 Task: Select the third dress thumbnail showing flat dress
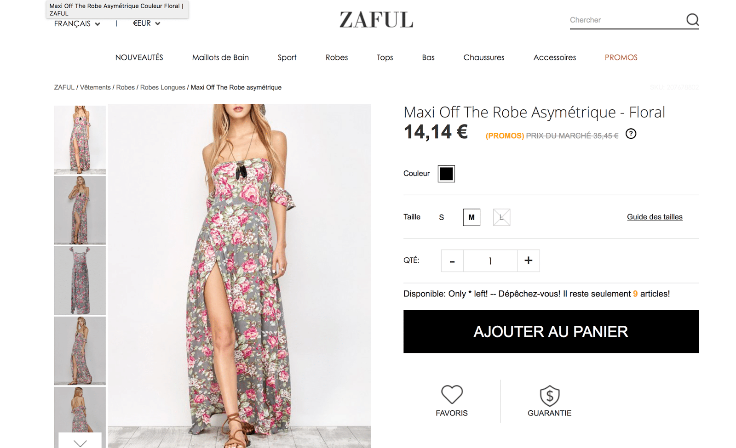pyautogui.click(x=80, y=280)
